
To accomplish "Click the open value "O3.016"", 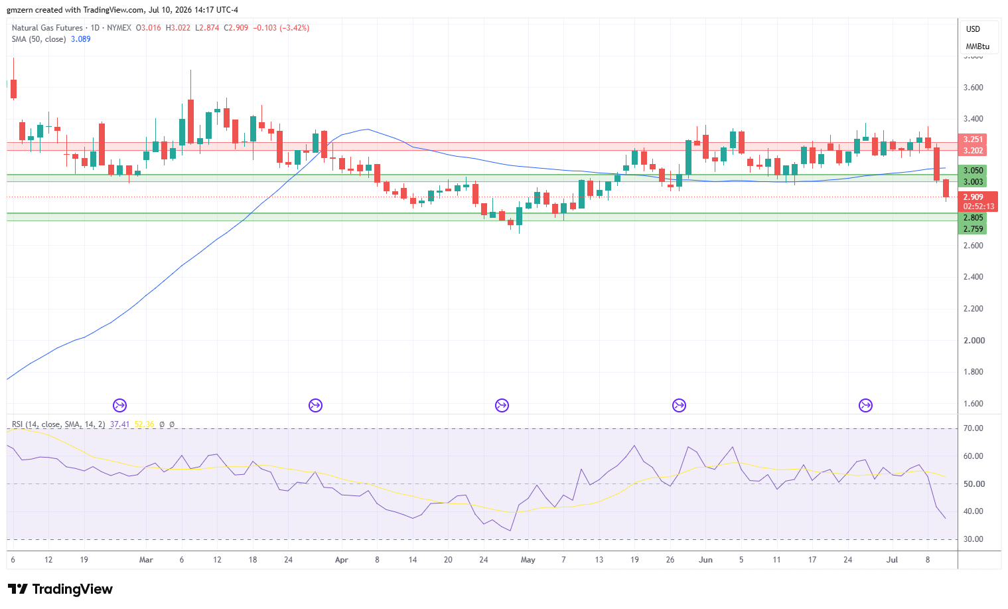I will [148, 28].
